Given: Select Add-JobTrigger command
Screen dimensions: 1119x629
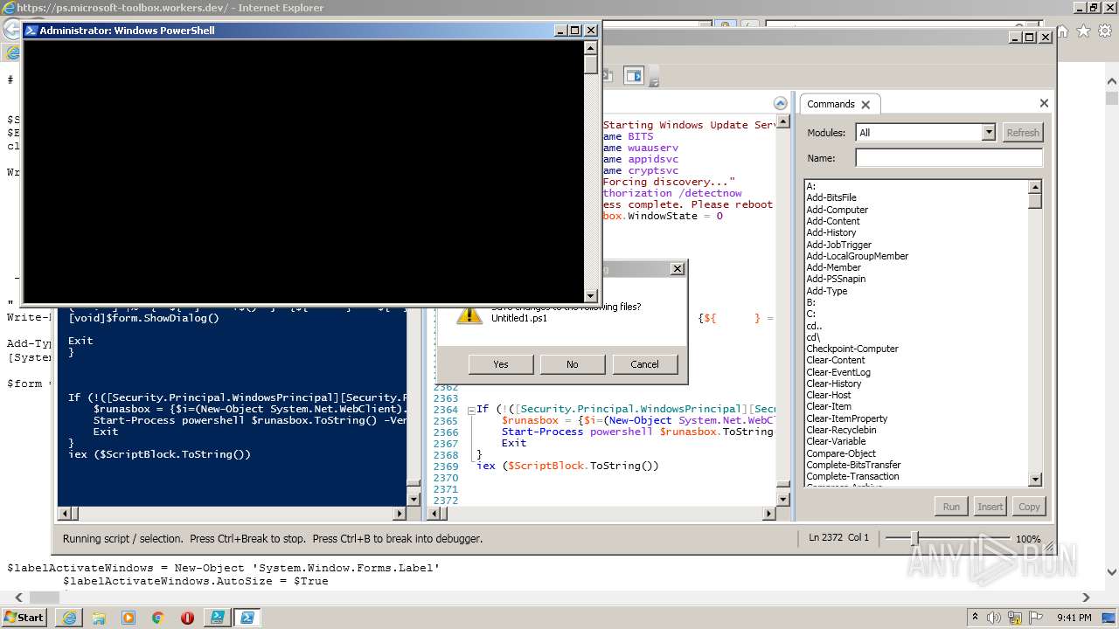Looking at the screenshot, I should (x=838, y=245).
